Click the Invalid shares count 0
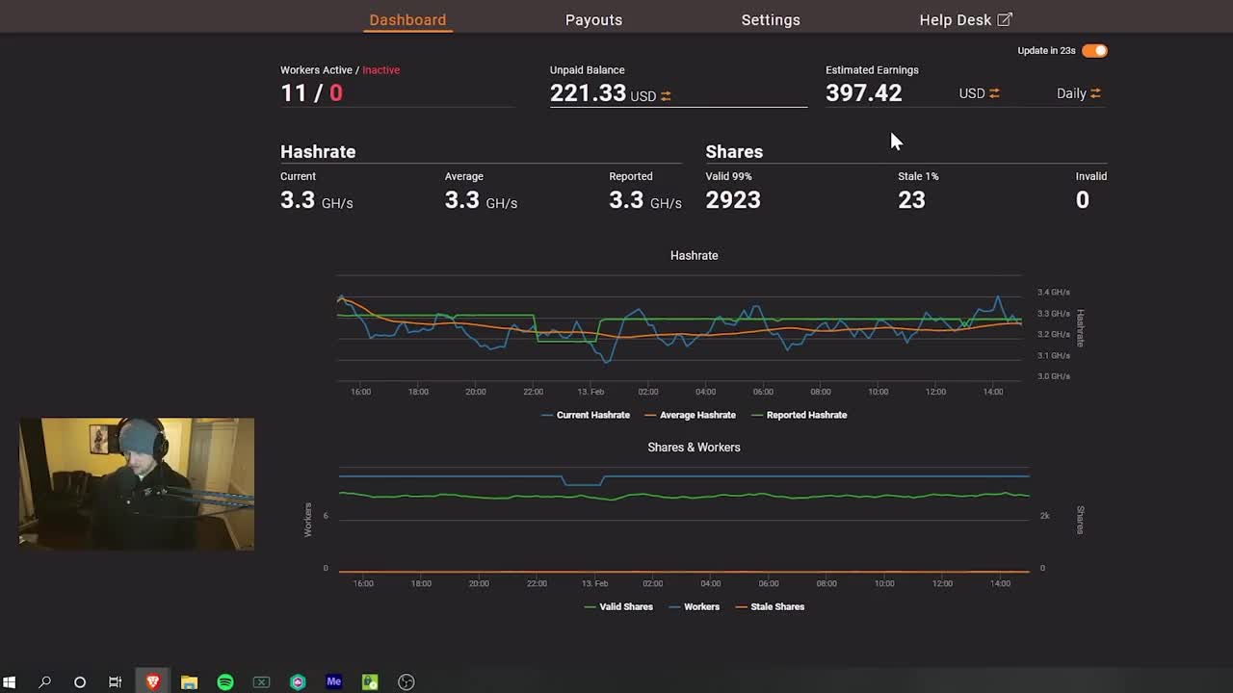 [1083, 199]
